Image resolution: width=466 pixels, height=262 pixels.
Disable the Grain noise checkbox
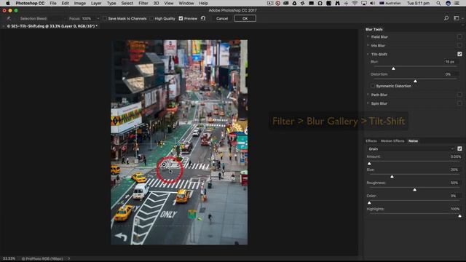tap(459, 148)
